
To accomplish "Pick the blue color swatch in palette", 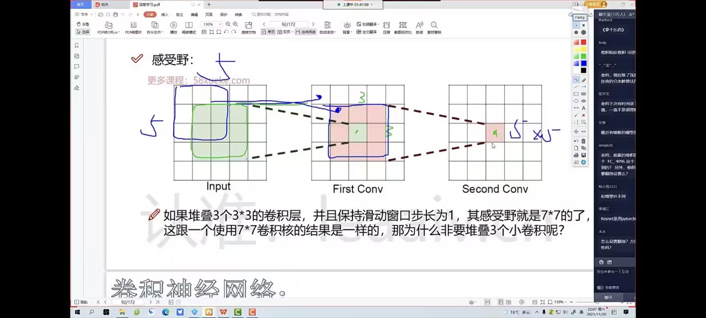I will (x=584, y=63).
